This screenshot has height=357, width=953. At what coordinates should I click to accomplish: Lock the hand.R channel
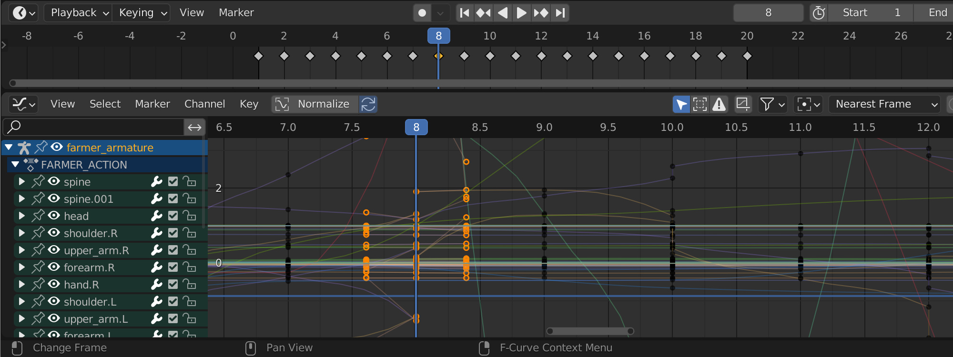[190, 285]
